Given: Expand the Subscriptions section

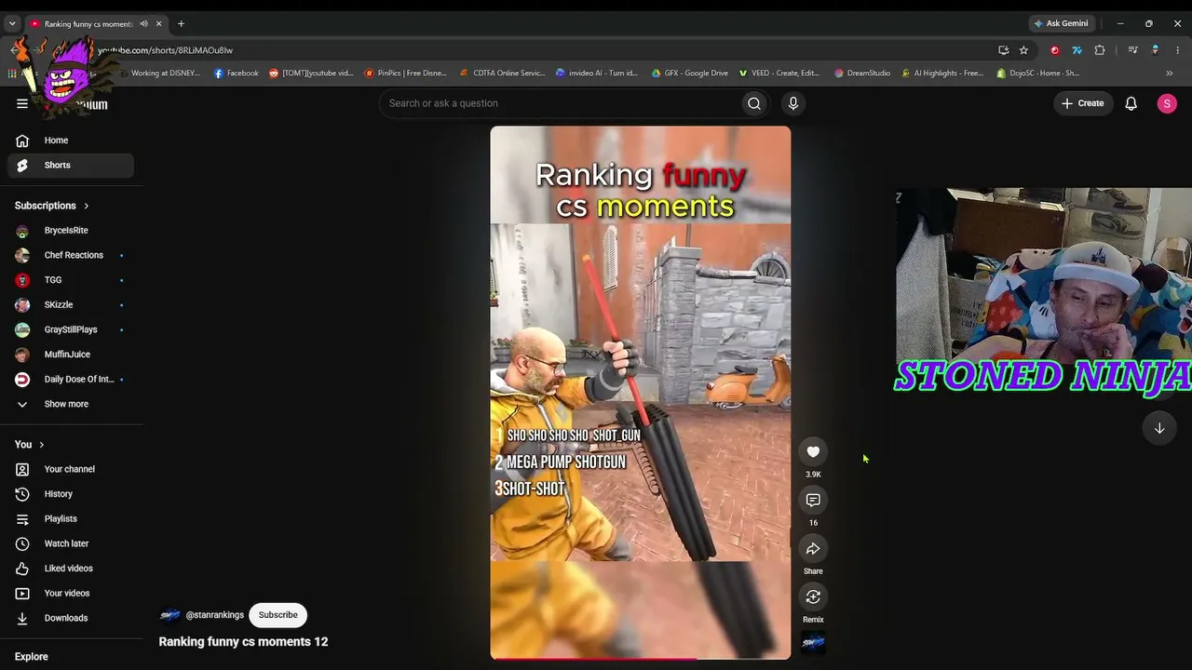Looking at the screenshot, I should click(x=52, y=206).
